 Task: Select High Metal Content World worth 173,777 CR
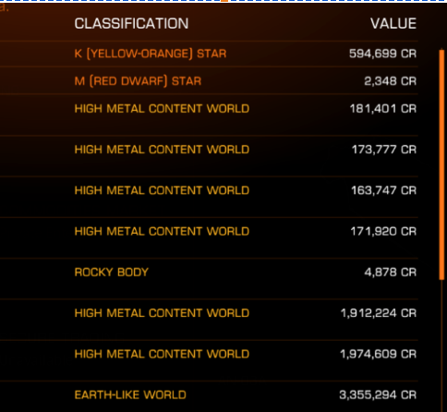click(209, 156)
